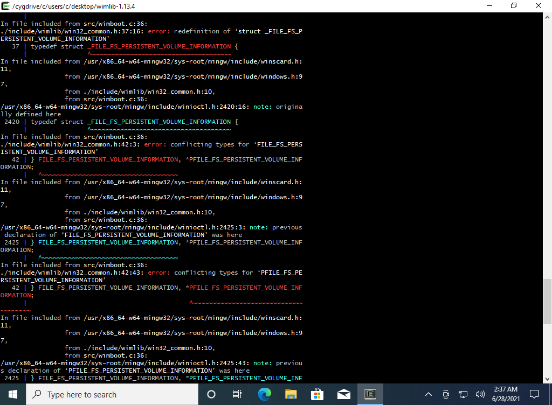Open Microsoft Edge from the taskbar

[264, 394]
